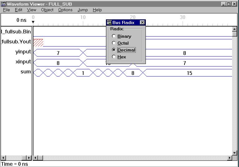239x167 pixels.
Task: Open the File menu
Action: point(6,10)
